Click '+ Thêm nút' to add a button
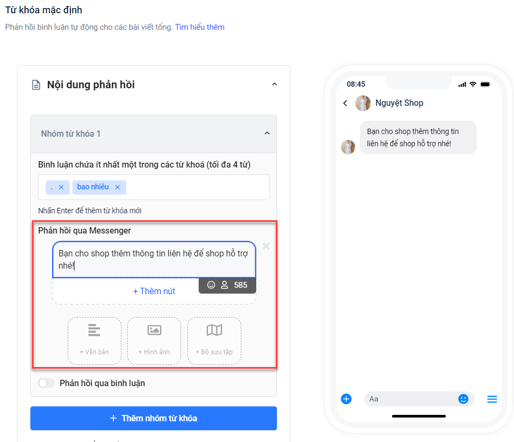 [154, 291]
